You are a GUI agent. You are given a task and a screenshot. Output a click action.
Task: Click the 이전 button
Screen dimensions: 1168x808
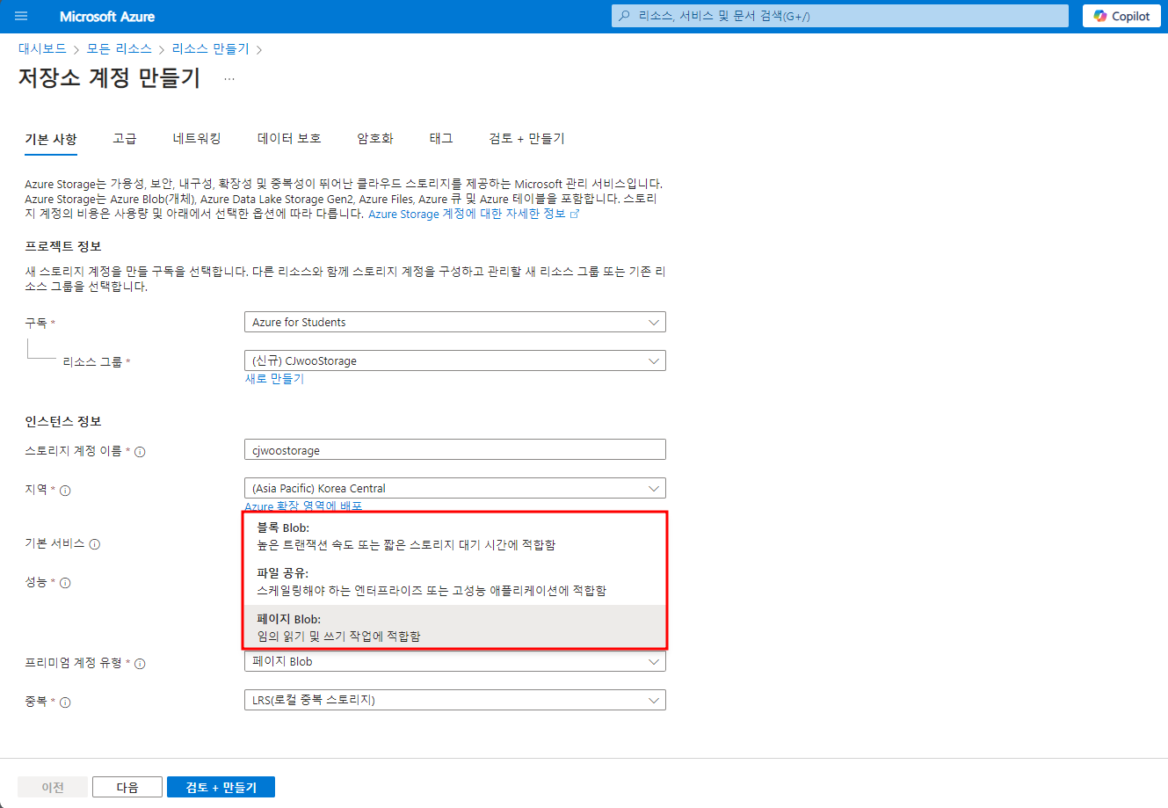pos(53,787)
